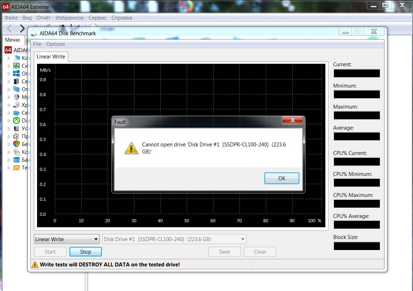Click the AIDA64 Extreme title bar logo

tap(6, 6)
